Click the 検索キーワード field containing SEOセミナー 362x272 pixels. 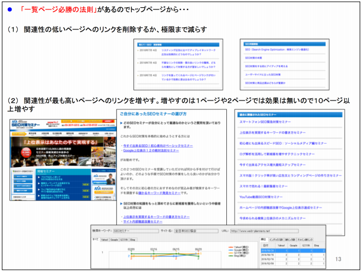coord(136,231)
